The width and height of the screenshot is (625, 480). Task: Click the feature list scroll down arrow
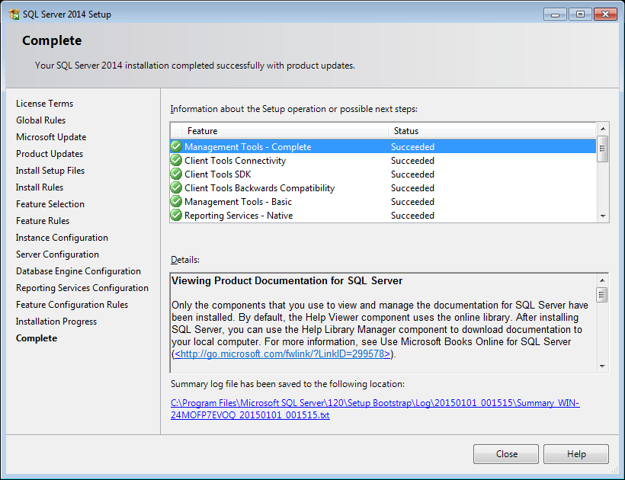(603, 216)
